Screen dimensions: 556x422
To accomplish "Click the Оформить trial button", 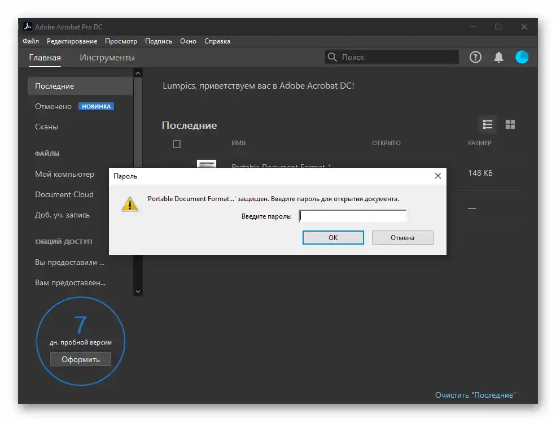I will [x=81, y=359].
